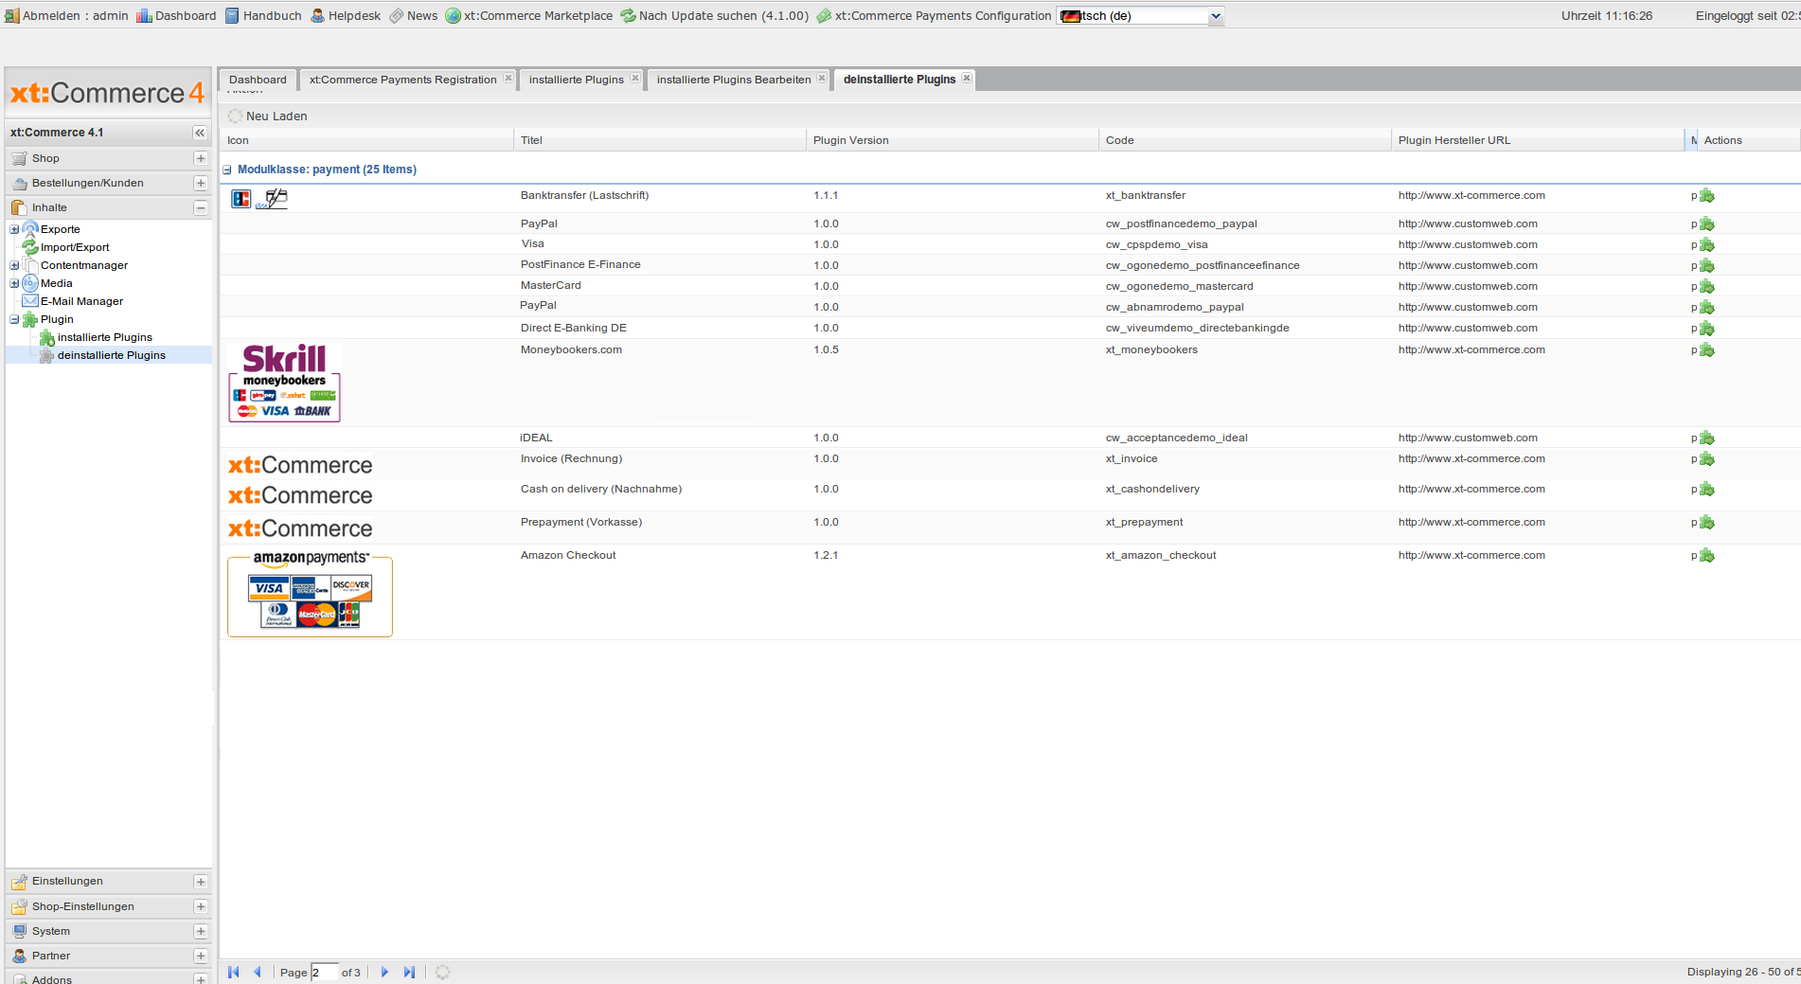Collapse the Modulklasse: payment group
1801x984 pixels.
pyautogui.click(x=227, y=170)
